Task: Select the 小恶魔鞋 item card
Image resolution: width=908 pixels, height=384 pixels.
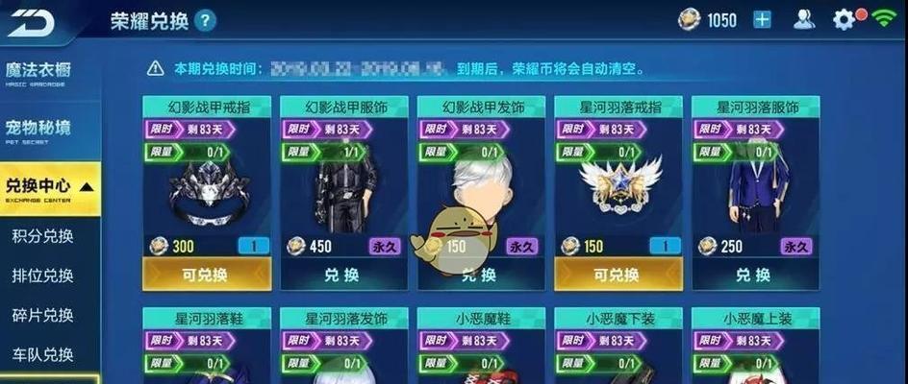Action: 481,346
